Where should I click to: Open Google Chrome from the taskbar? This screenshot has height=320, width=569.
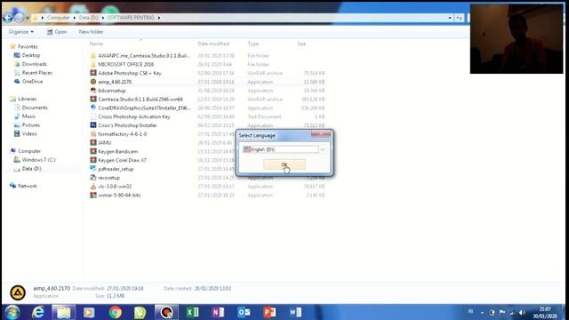(x=115, y=312)
